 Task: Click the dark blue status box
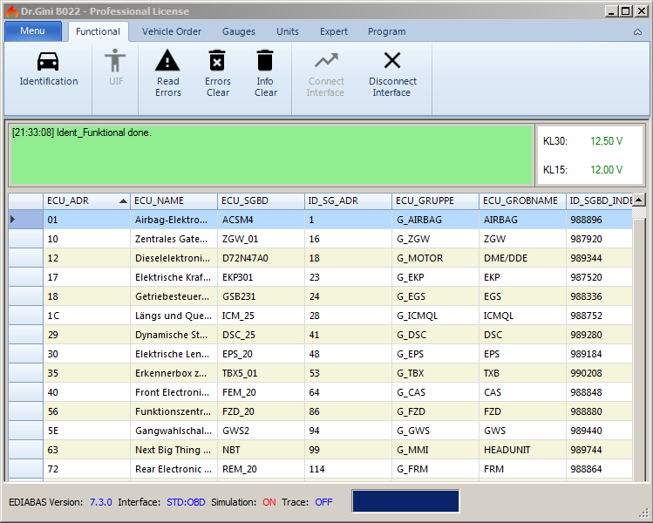405,501
